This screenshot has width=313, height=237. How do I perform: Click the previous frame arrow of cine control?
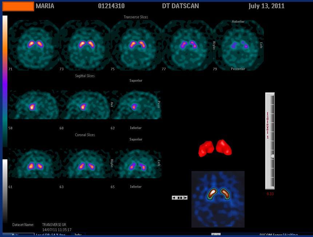coord(174,198)
